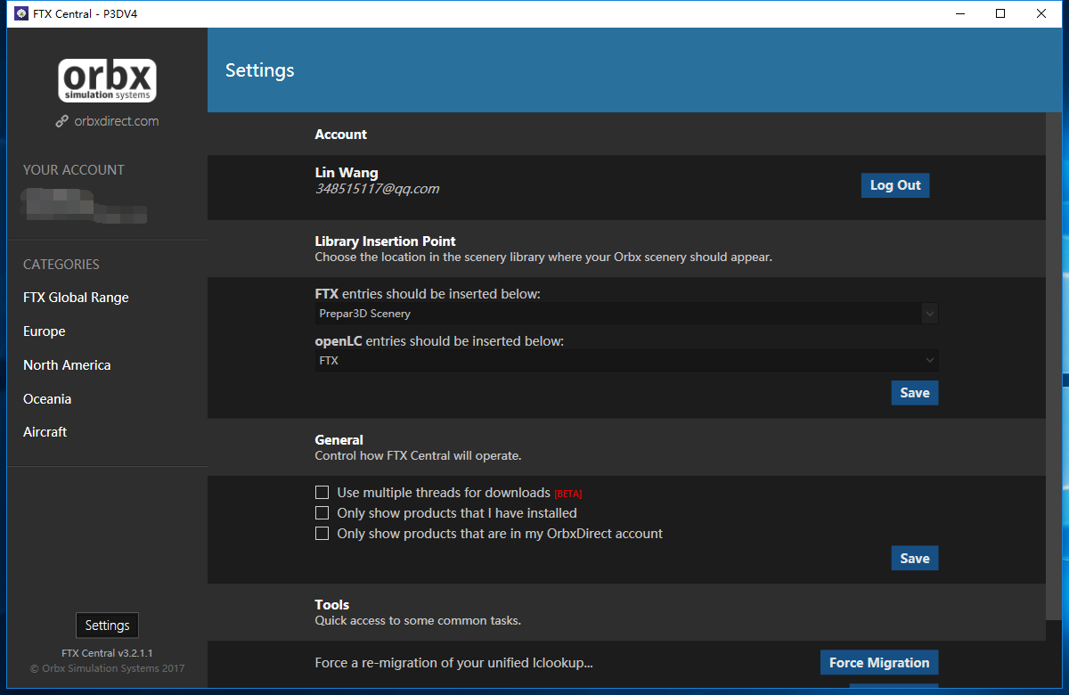Log out of the account
Screen dimensions: 1069x695
895,185
